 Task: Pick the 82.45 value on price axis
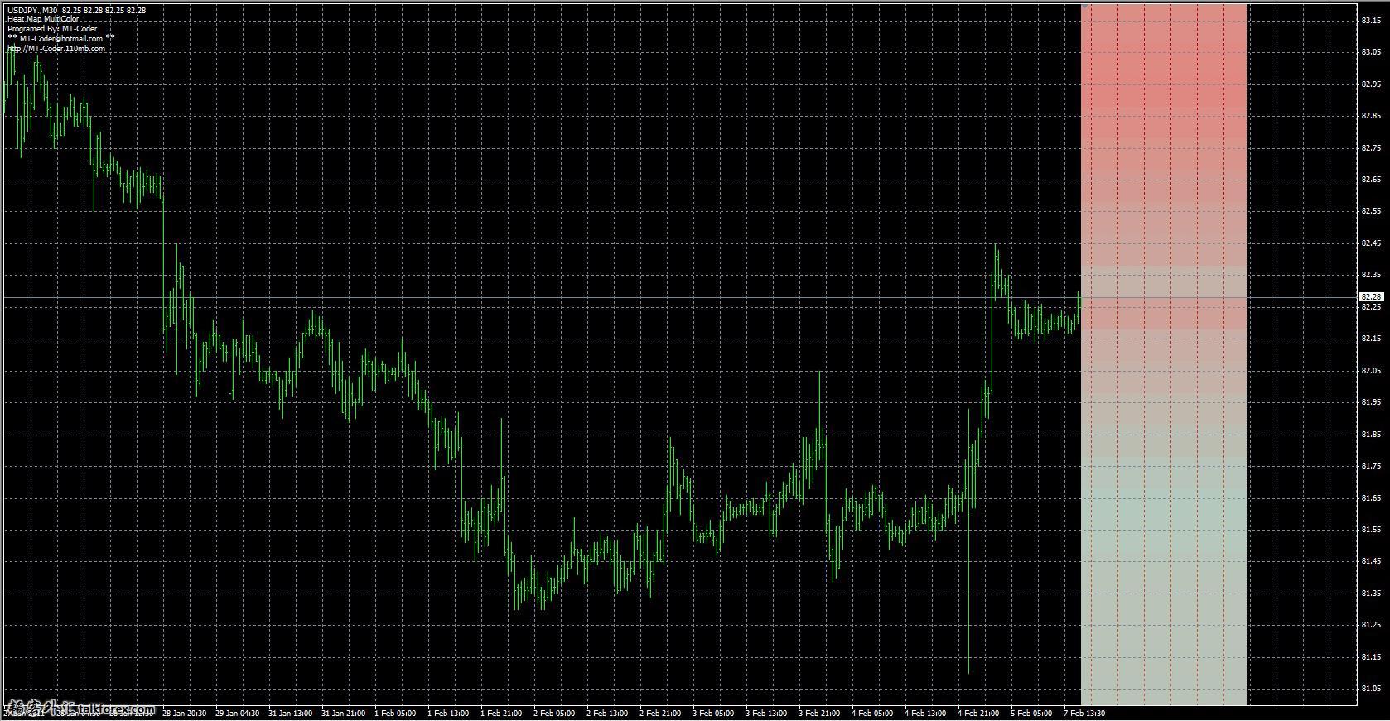coord(1371,243)
